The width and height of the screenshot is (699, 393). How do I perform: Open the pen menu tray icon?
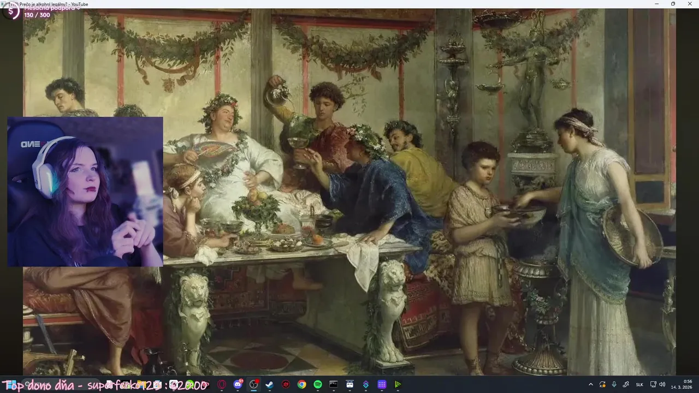point(626,384)
